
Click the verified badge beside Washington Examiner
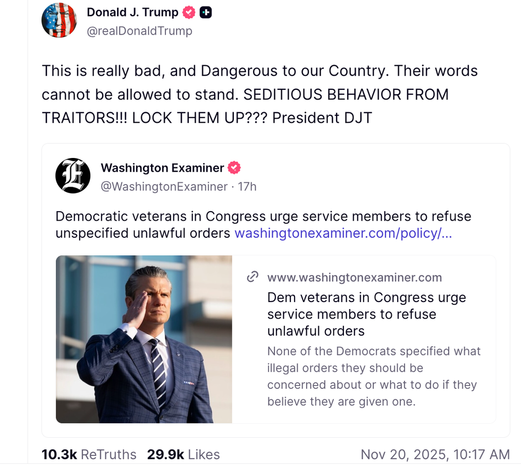pos(234,168)
